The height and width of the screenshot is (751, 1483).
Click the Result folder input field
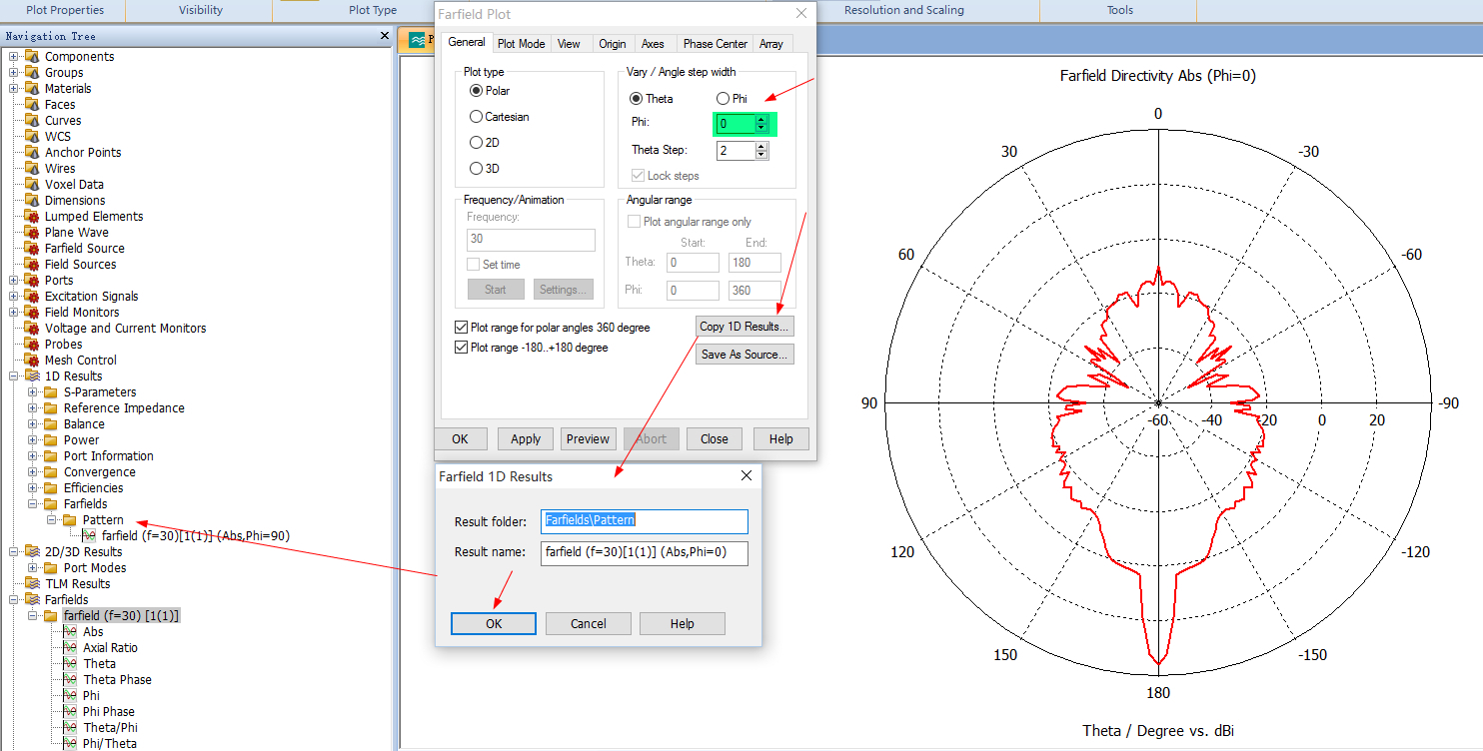point(645,520)
